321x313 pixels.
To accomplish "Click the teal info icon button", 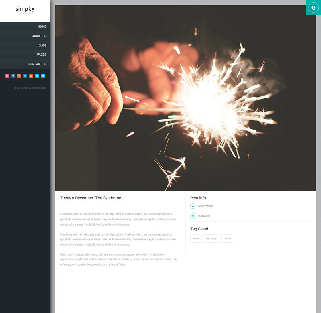I will click(x=313, y=8).
